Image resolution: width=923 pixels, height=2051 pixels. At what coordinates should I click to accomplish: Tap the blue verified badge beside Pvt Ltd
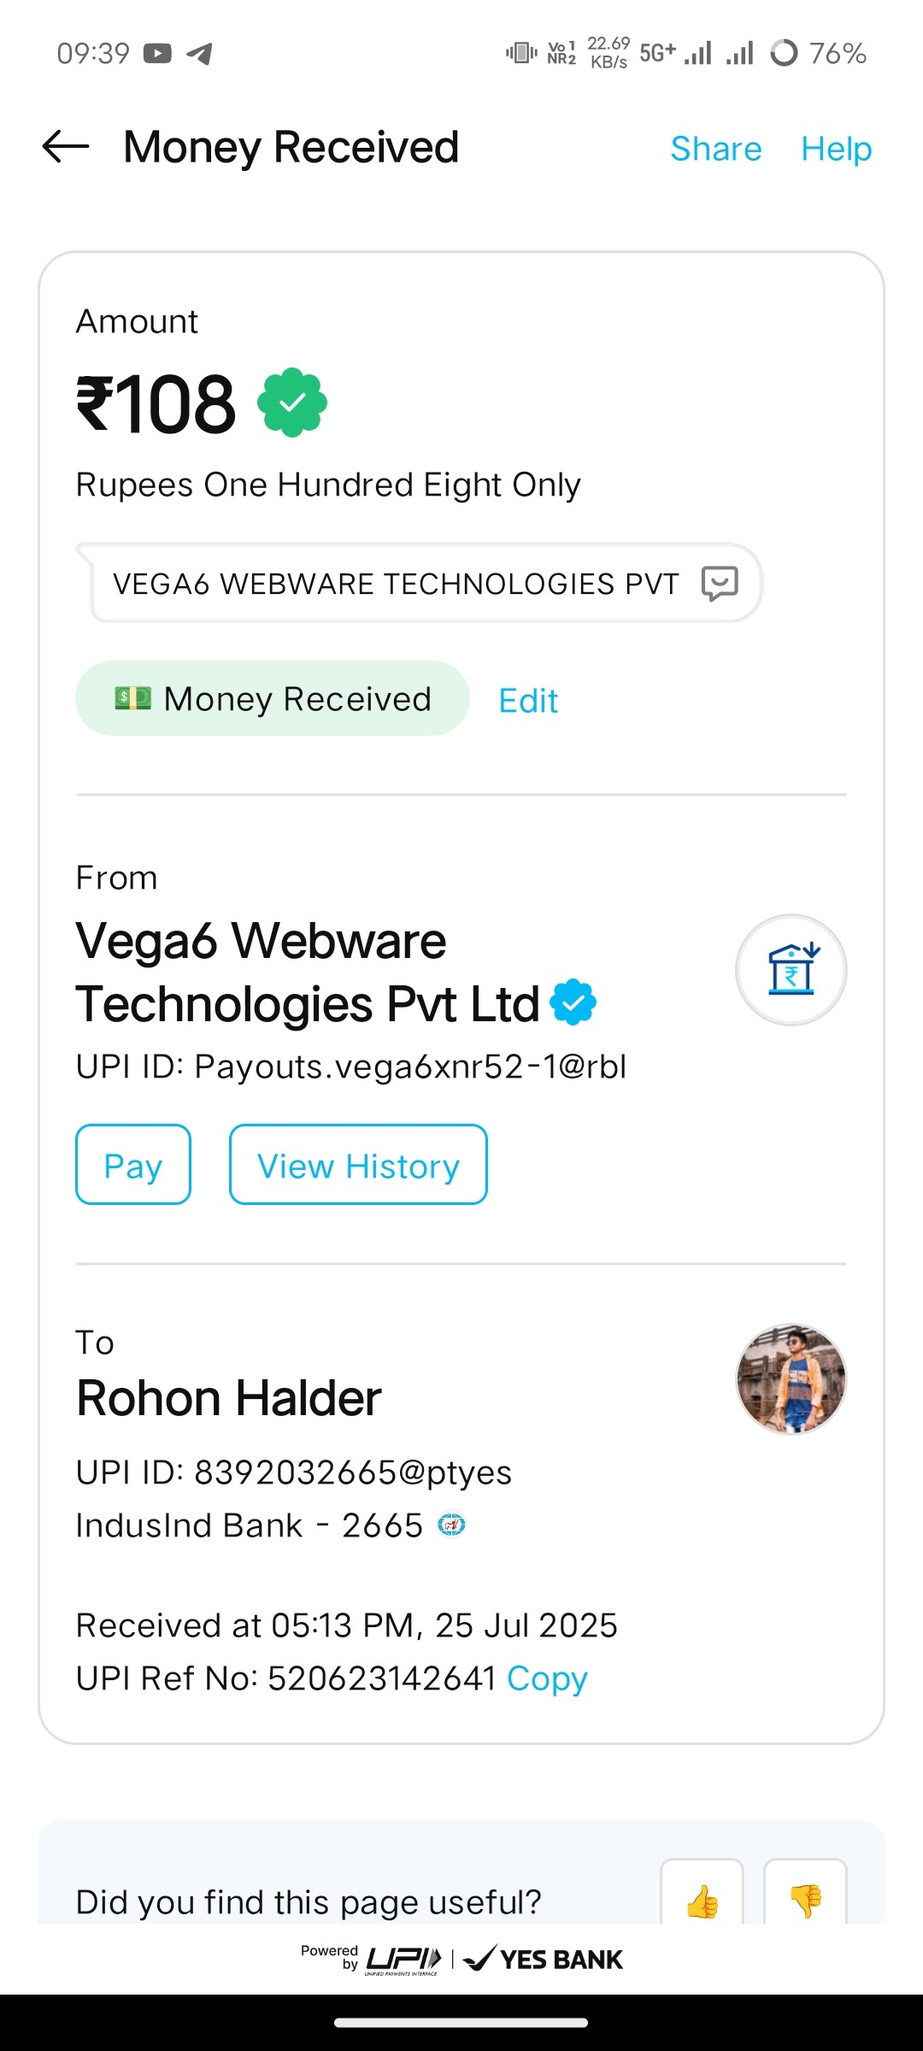point(573,1002)
